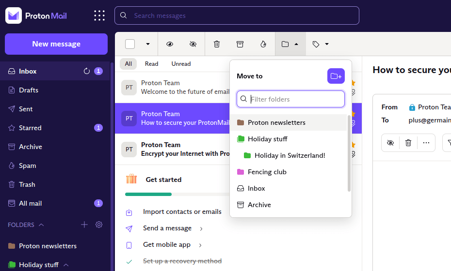The image size is (451, 271).
Task: Click the trash icon in message header
Action: coord(408,143)
